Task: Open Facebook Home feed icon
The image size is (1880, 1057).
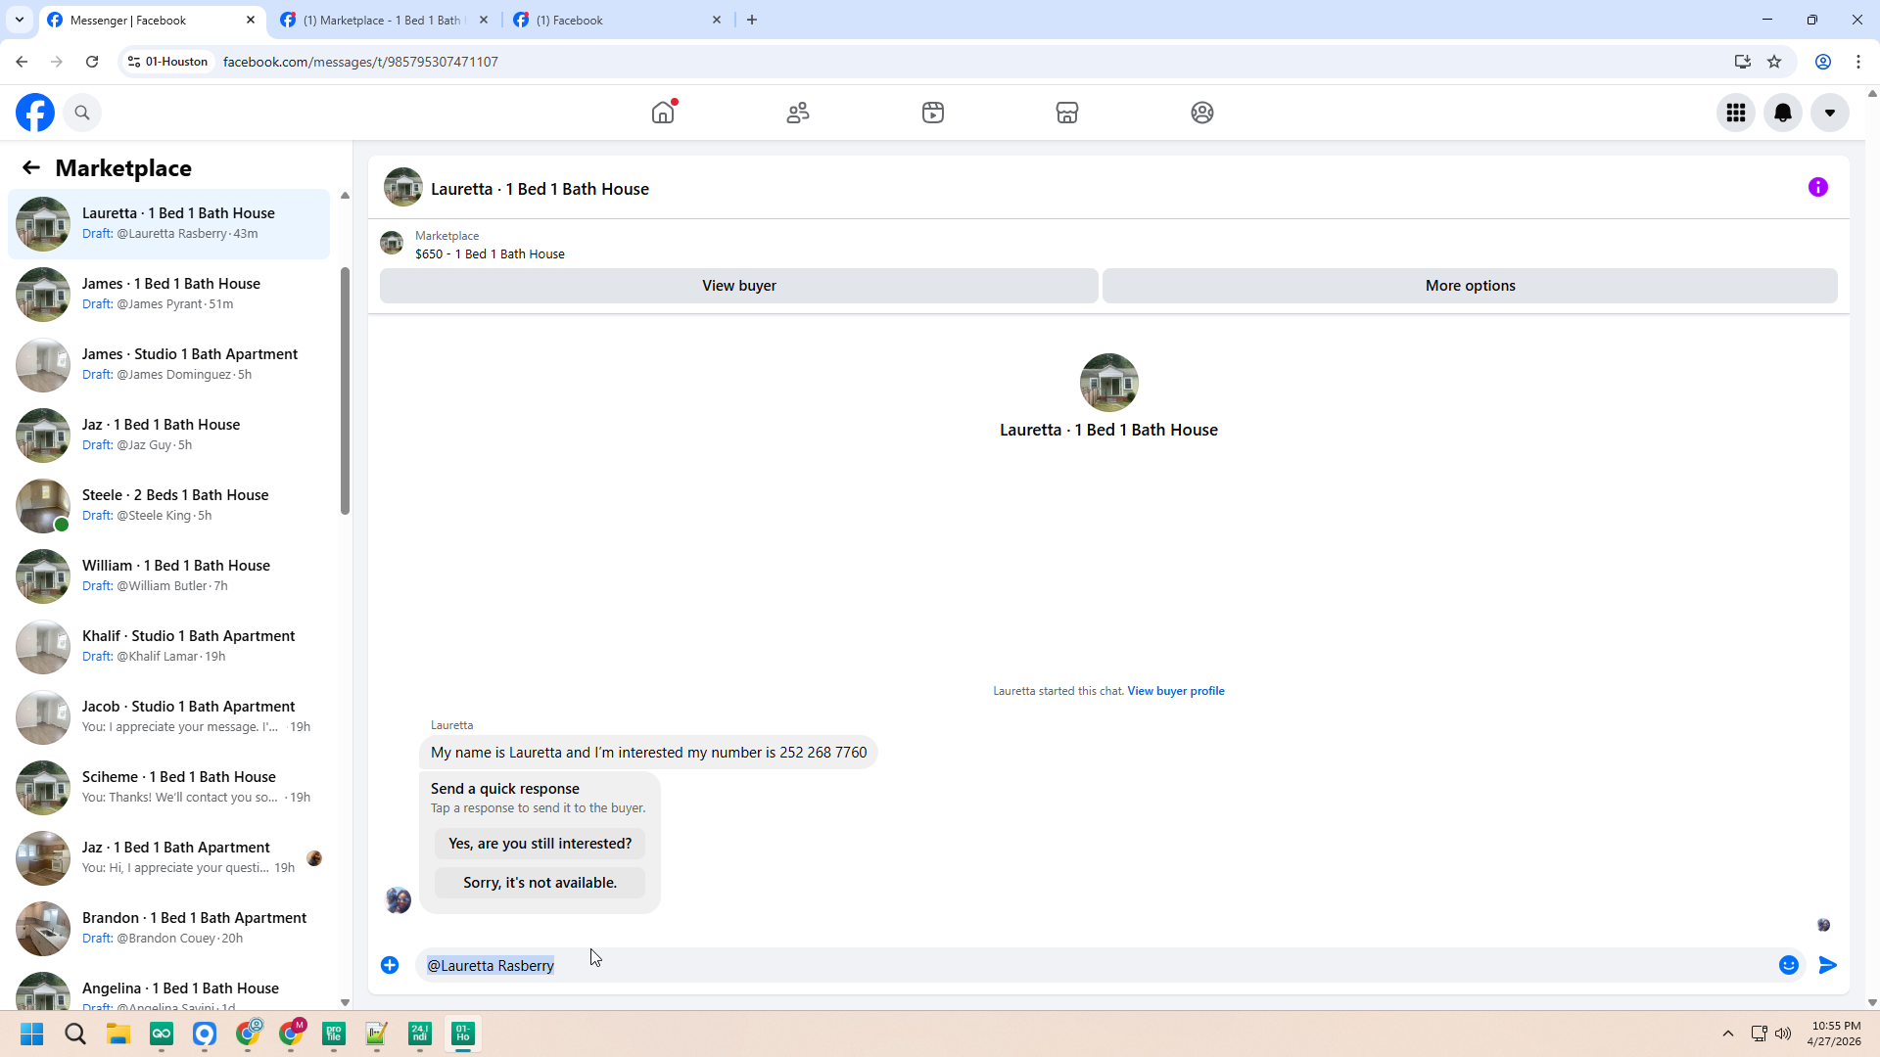Action: (663, 113)
